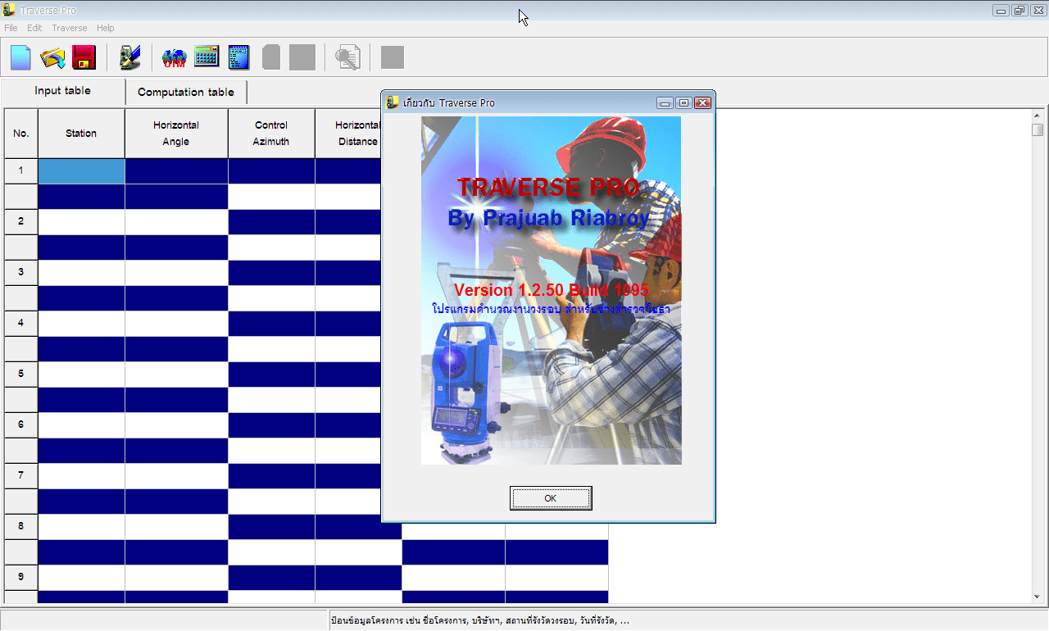This screenshot has height=631, width=1049.
Task: Restore down the main Traverse Pro window
Action: click(x=1019, y=10)
